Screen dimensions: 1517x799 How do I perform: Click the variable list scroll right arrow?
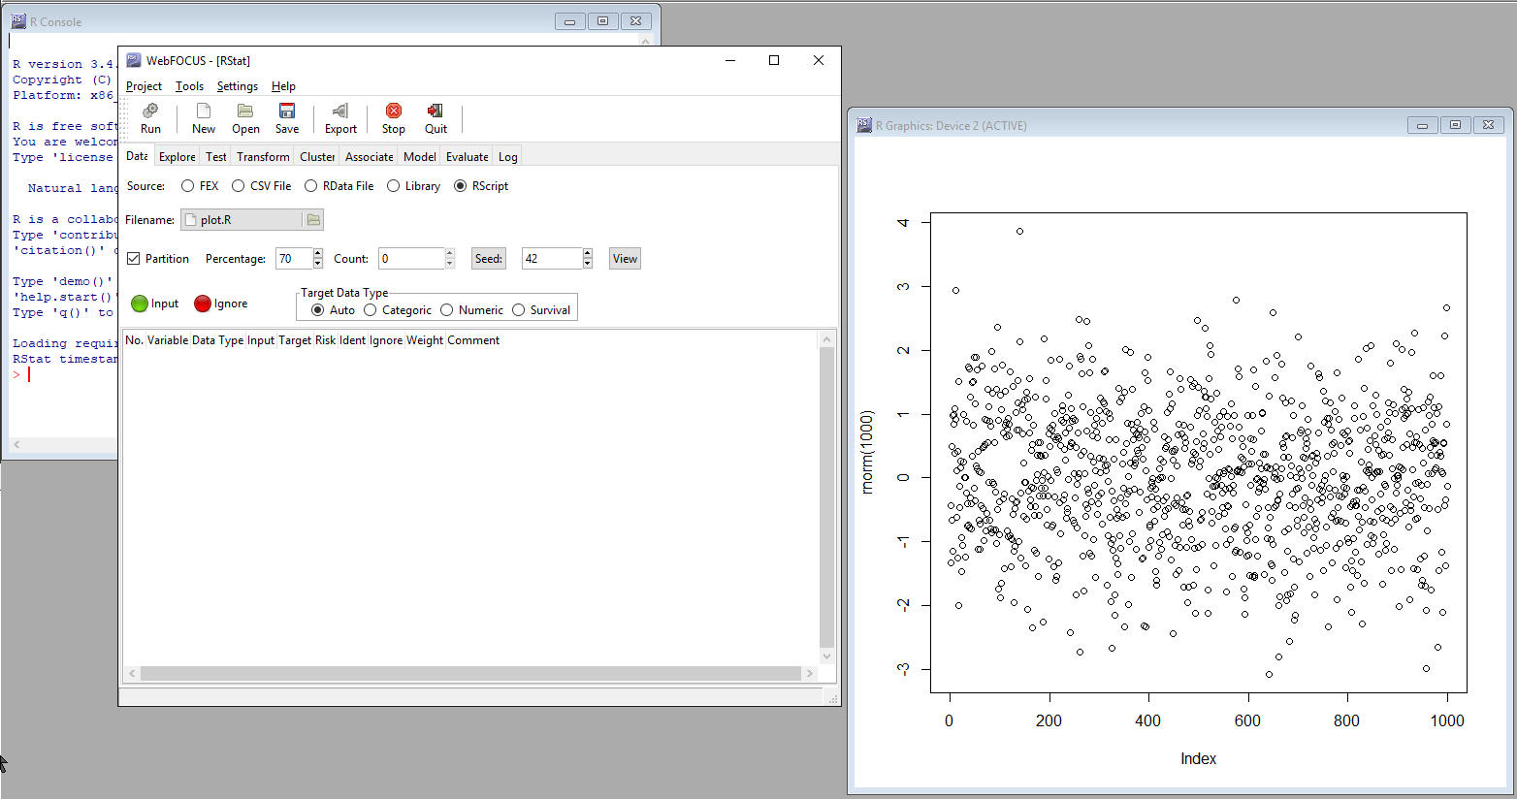click(810, 673)
